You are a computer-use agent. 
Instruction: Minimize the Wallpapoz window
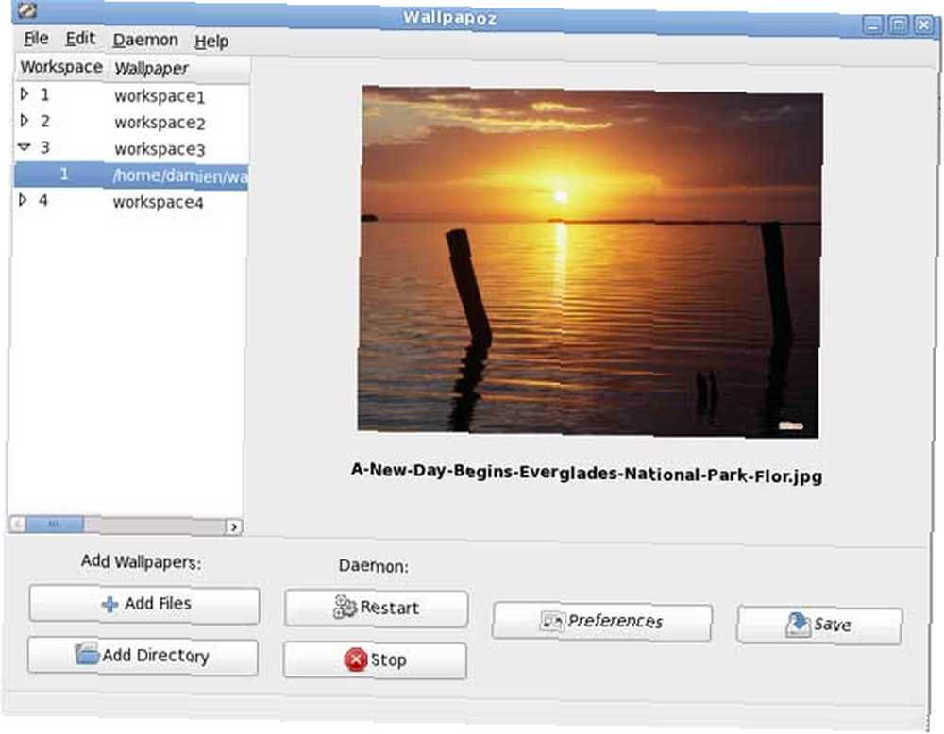pos(873,25)
